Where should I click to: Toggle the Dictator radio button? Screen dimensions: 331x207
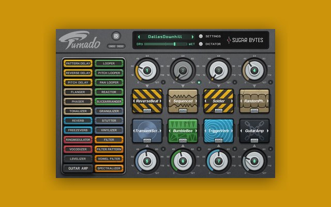point(201,44)
